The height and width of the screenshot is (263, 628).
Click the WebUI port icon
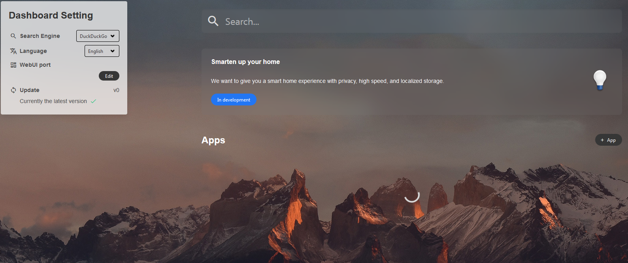[13, 65]
